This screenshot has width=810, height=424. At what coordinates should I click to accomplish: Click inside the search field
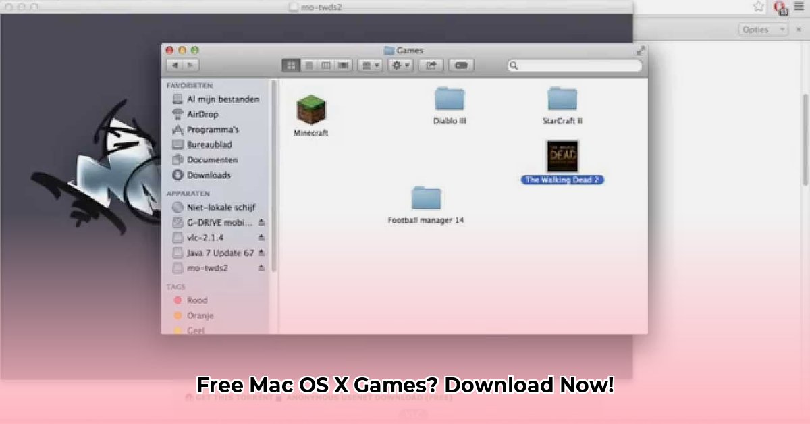click(574, 65)
